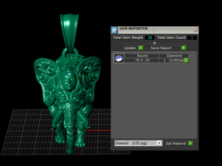
Task: Click the .73 X .73 size cell
Action: 142,60
